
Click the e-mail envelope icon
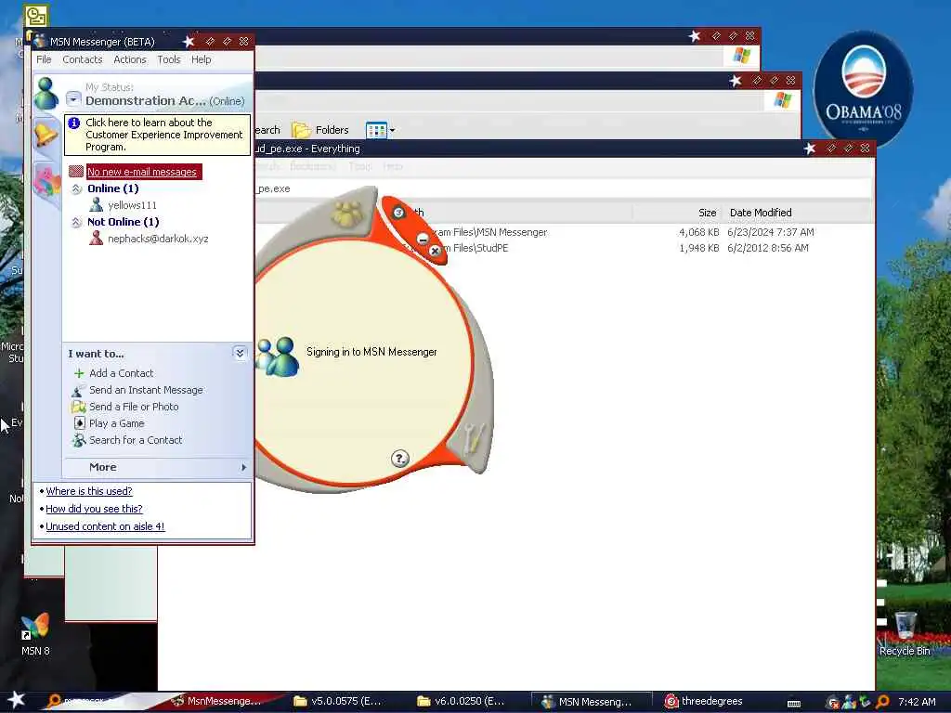pos(76,172)
